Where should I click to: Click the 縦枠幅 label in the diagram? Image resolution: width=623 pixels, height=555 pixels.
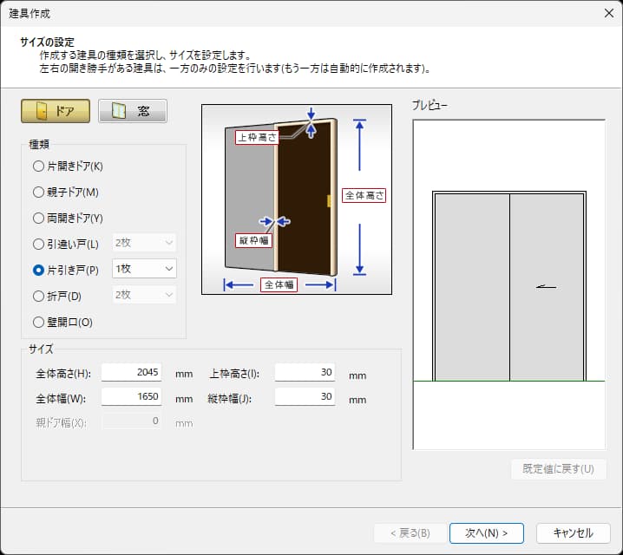tap(253, 240)
